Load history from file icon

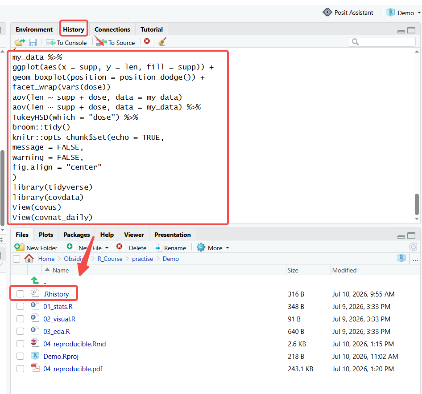coord(20,42)
